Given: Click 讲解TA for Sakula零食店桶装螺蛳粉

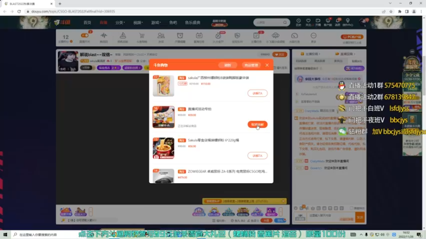Looking at the screenshot, I should (257, 156).
